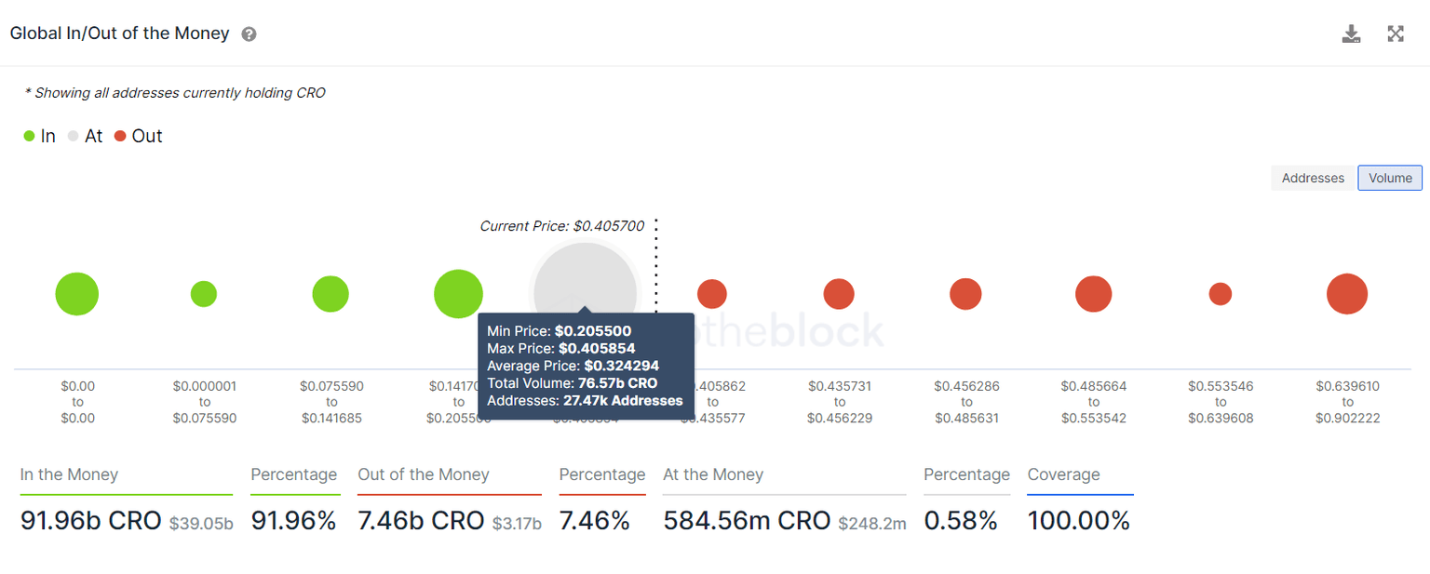Image resolution: width=1430 pixels, height=574 pixels.
Task: Switch to the Addresses view
Action: pyautogui.click(x=1313, y=178)
